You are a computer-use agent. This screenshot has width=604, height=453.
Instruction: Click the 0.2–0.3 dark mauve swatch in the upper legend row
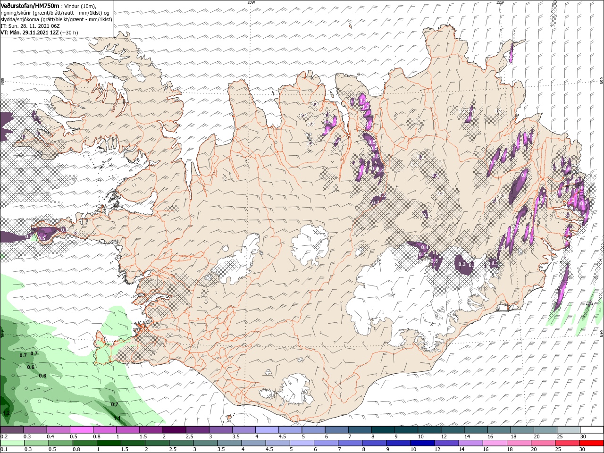(x=12, y=429)
